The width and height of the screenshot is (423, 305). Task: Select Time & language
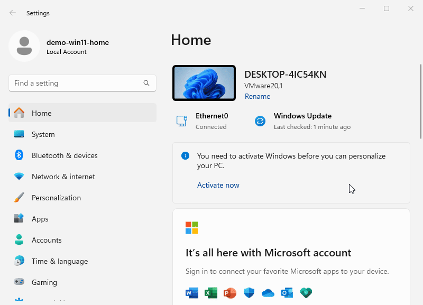[x=82, y=261]
